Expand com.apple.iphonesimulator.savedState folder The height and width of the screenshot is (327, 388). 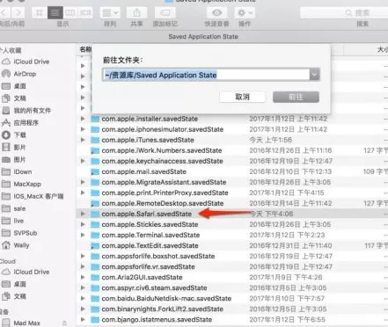coord(83,129)
